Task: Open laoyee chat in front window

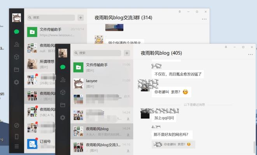Action: click(102, 83)
